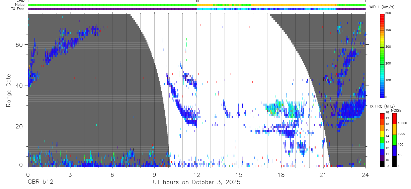Select the 300 tick on width colorbar

tap(388, 47)
